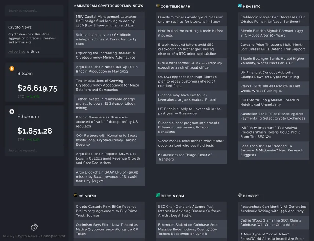Image resolution: width=314 pixels, height=241 pixels.
Task: Open US Bitcoin supply Glassnode article
Action: pyautogui.click(x=191, y=111)
